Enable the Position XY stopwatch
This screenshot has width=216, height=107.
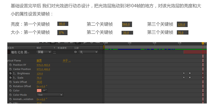click(x=10, y=65)
